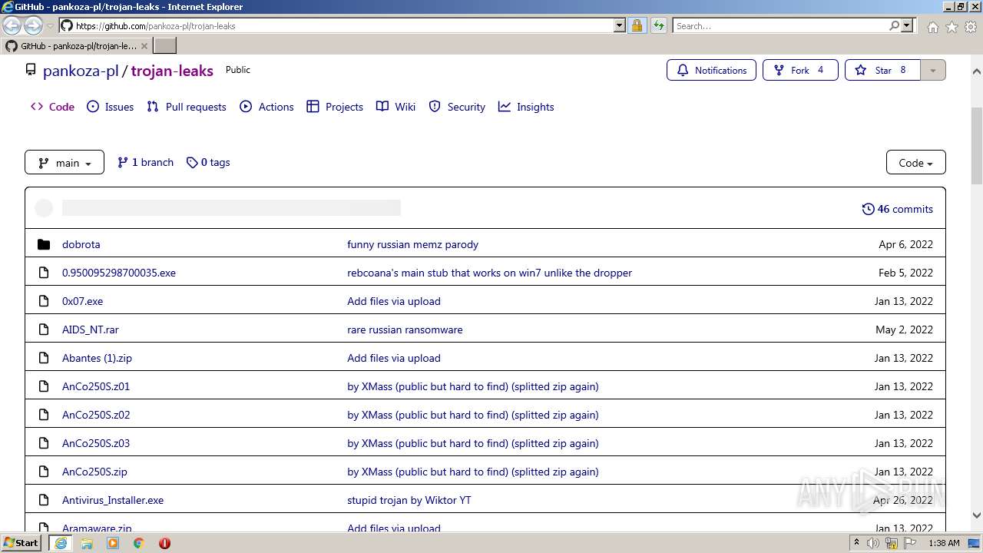The width and height of the screenshot is (983, 553).
Task: Expand the search provider dropdown
Action: tap(907, 25)
